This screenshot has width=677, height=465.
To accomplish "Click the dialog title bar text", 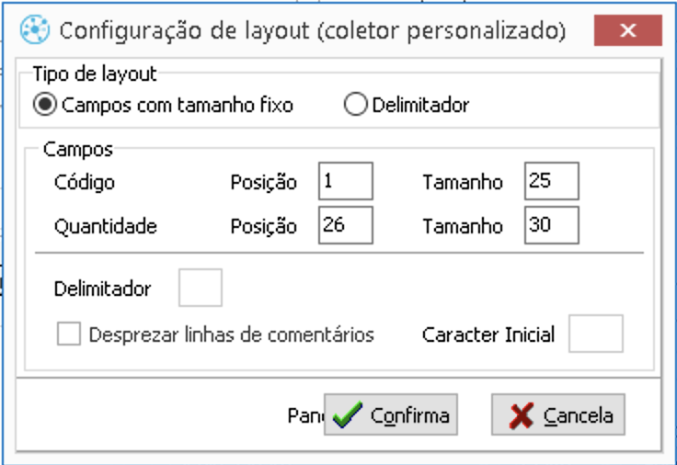I will pos(313,30).
